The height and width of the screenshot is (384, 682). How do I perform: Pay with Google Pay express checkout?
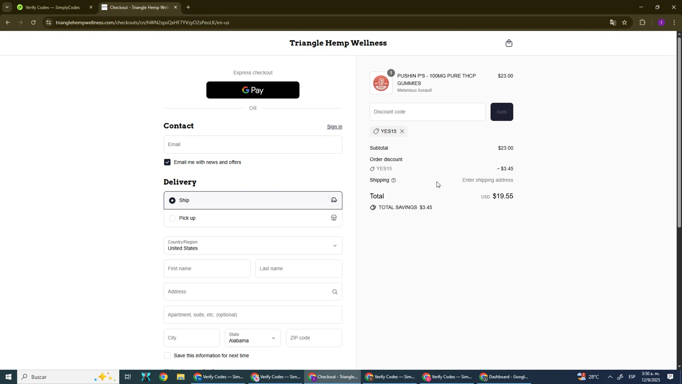[x=253, y=90]
